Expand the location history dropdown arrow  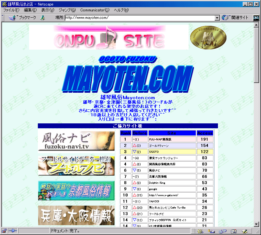point(217,18)
